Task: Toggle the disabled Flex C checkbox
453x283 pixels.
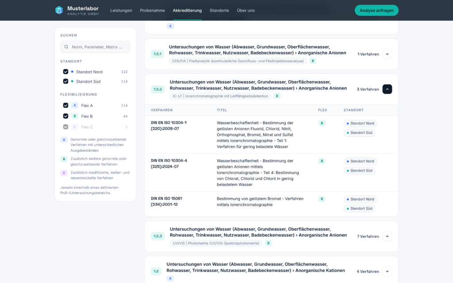Action: [65, 127]
